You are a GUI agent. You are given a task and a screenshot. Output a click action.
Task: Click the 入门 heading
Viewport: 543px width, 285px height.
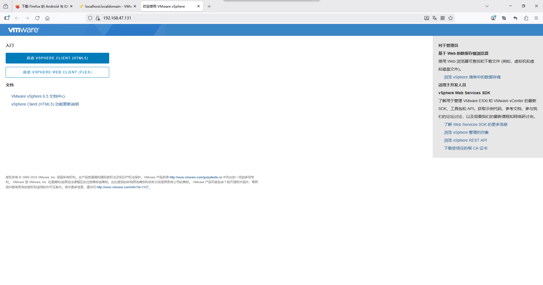(x=10, y=45)
